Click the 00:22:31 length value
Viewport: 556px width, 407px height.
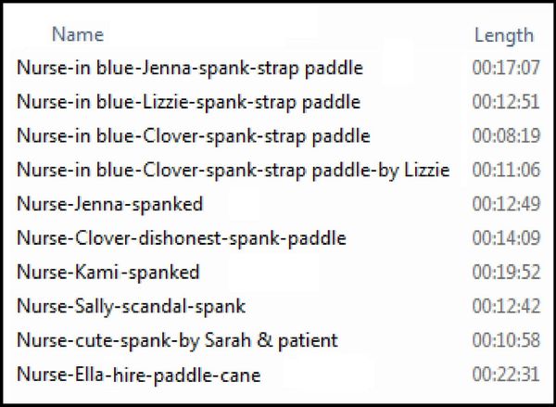point(506,374)
